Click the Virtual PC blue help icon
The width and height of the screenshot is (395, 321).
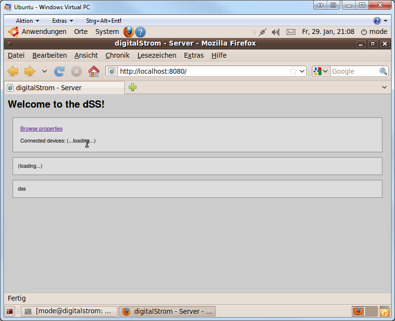pos(377,21)
